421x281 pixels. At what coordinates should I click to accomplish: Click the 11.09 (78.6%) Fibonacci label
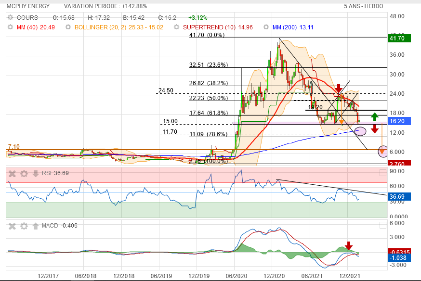(x=209, y=134)
